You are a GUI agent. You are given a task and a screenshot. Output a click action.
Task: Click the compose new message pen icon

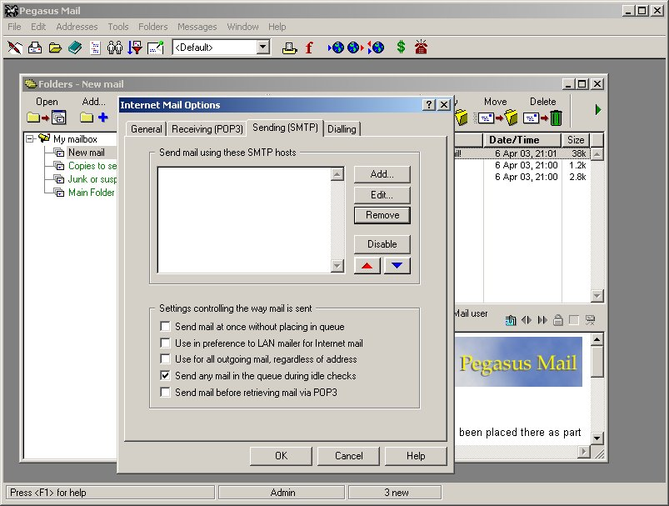[14, 48]
